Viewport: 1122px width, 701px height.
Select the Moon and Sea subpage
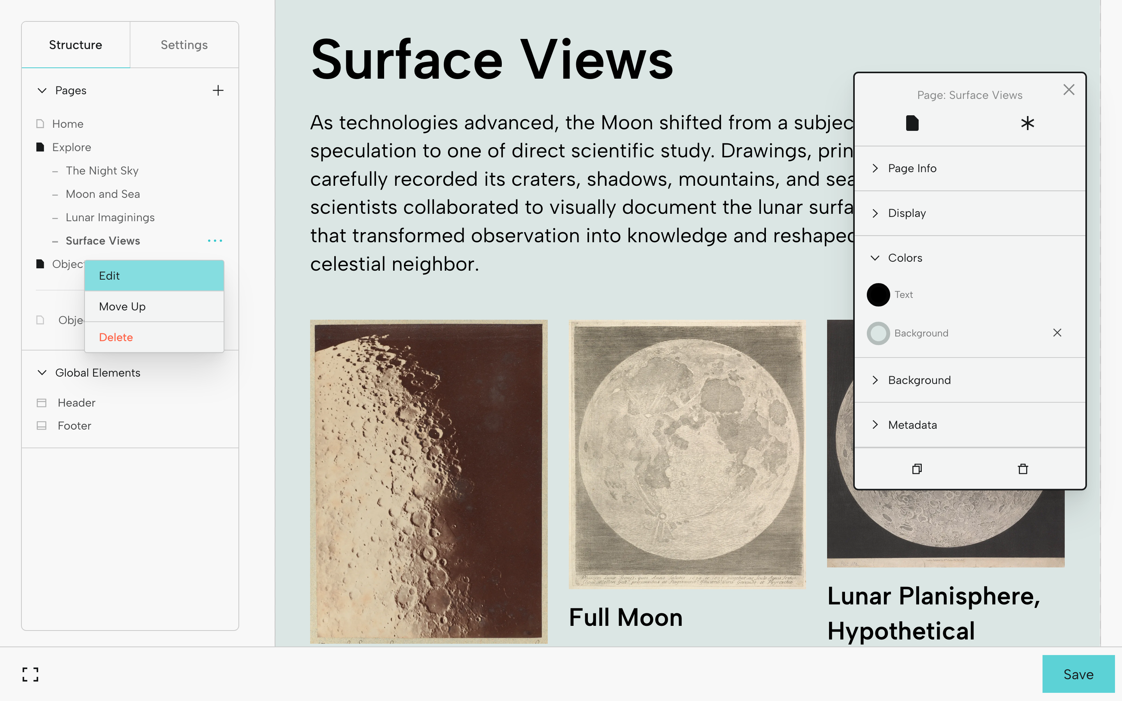[x=103, y=194]
